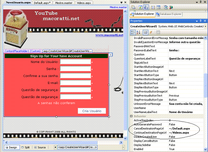Click the E-mail input field
The image size is (208, 152).
(x=75, y=83)
